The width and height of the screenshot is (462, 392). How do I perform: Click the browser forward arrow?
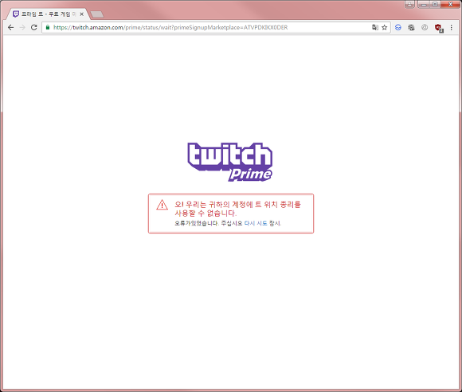pos(22,27)
